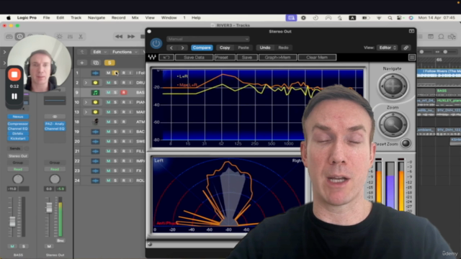This screenshot has height=259, width=461.
Task: Click the Compare button
Action: point(202,47)
